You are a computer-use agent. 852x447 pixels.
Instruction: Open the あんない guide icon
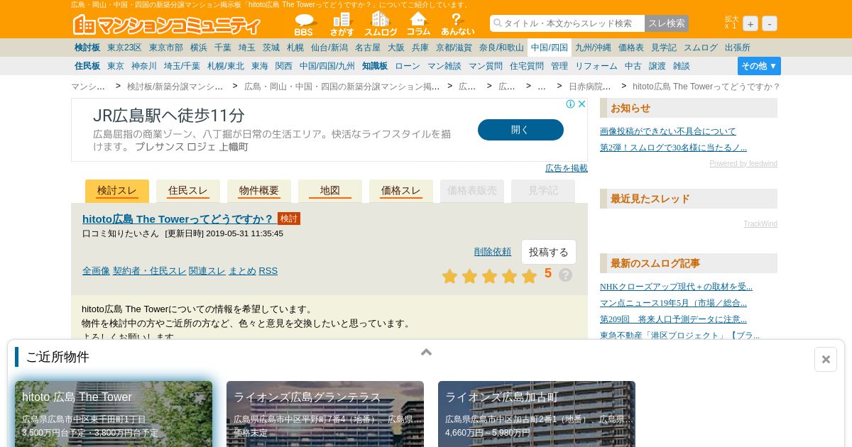pos(457,24)
